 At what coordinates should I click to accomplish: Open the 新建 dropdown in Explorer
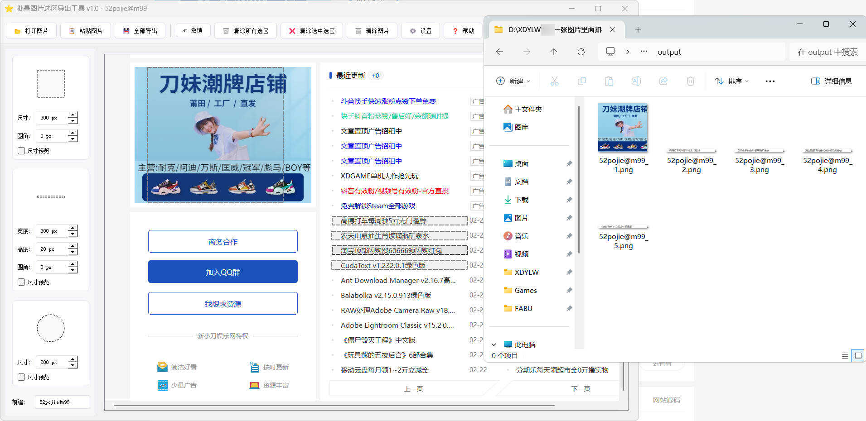(x=513, y=81)
